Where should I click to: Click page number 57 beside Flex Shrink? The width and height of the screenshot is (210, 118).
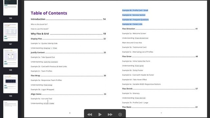(x=197, y=89)
